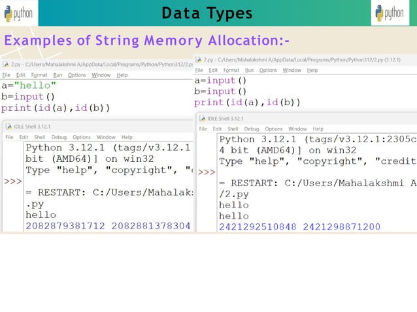This screenshot has height=312, width=417.
Task: Open Edit menu in left IDLE Shell
Action: [24, 137]
